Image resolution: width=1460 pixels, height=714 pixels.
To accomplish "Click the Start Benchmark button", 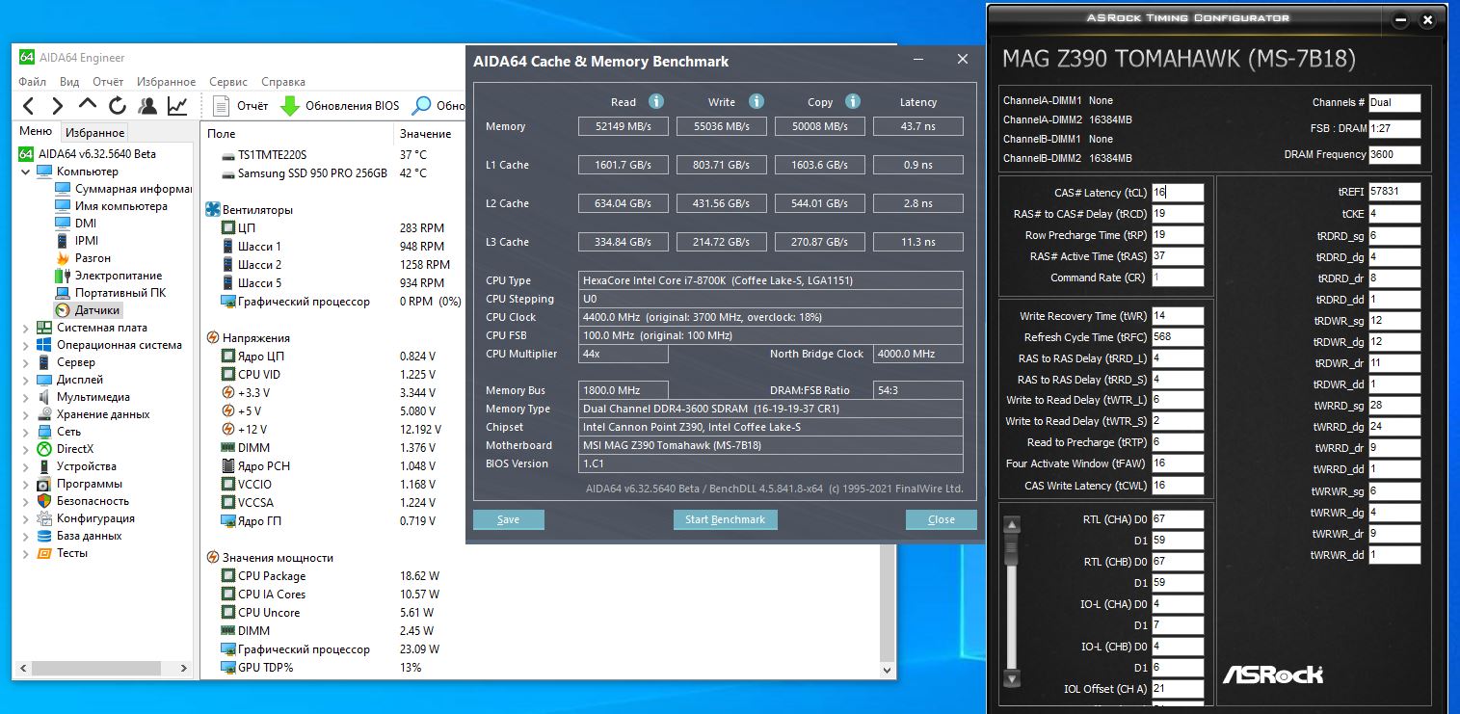I will (x=725, y=519).
